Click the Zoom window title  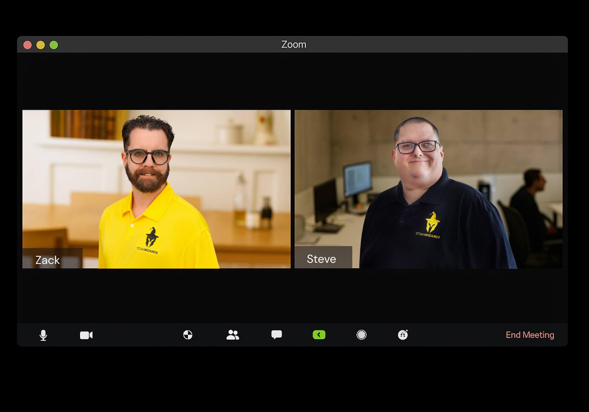pos(294,45)
